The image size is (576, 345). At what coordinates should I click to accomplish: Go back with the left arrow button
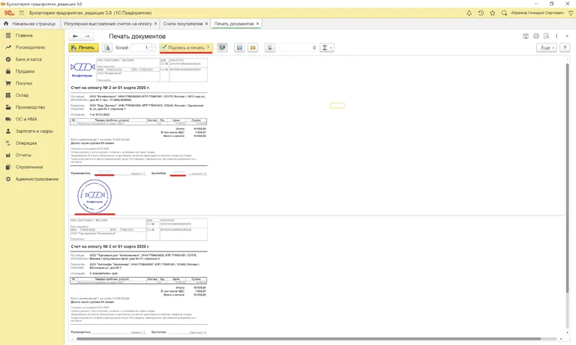[x=75, y=36]
